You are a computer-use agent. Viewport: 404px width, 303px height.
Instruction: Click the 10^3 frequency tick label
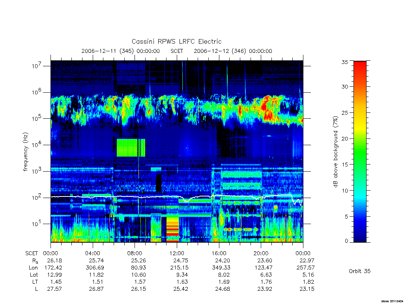click(x=37, y=171)
